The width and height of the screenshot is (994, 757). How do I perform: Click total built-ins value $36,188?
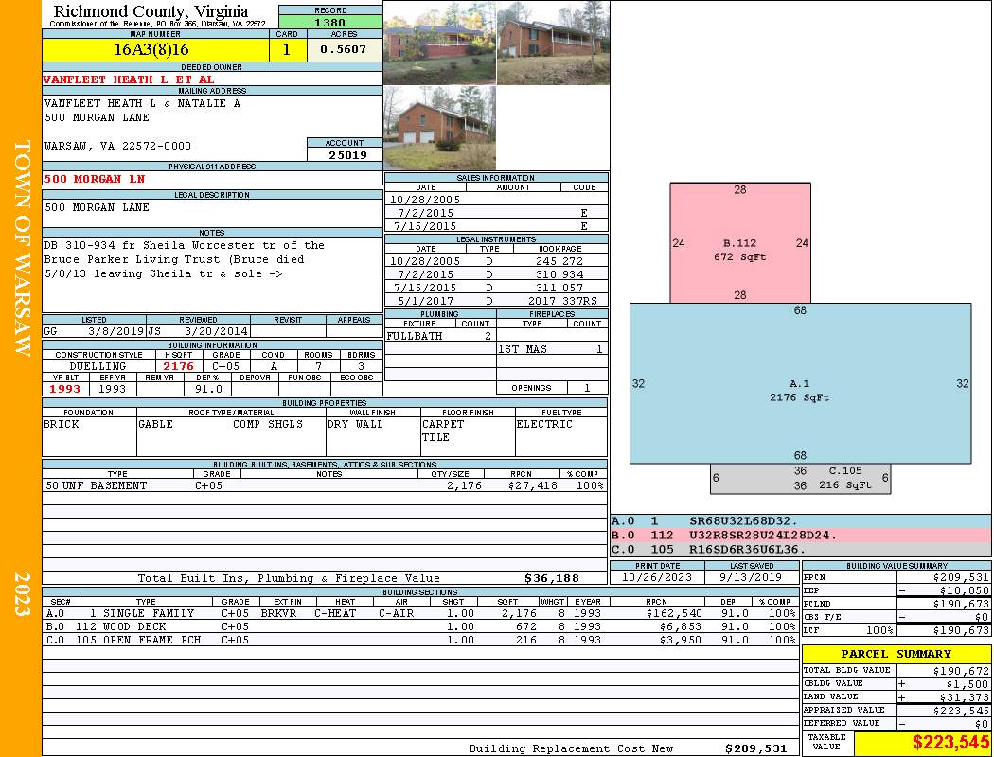[x=552, y=578]
